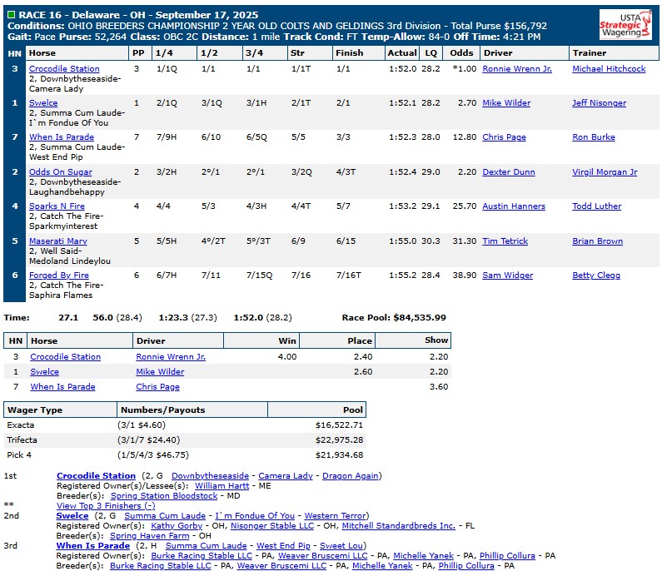Open Crocodile Station in the results table
The height and width of the screenshot is (571, 667).
coord(64,69)
